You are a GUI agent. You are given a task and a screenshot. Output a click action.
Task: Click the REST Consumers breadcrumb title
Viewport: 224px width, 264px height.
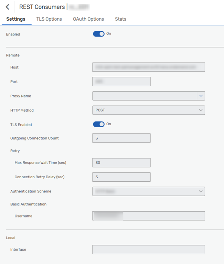click(x=42, y=7)
